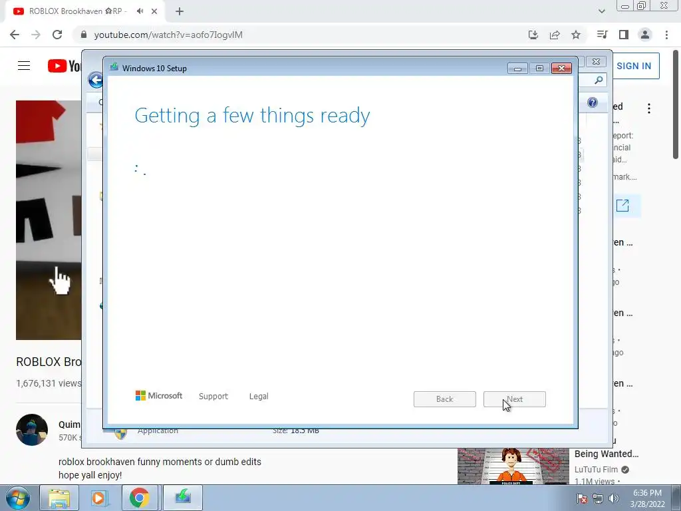Click the share page icon
681x511 pixels.
(x=555, y=35)
